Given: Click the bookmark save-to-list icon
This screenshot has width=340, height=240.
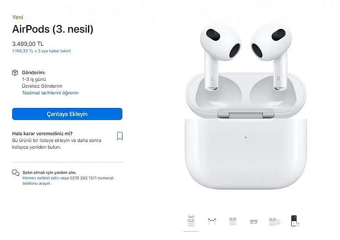Looking at the screenshot, I should 120,136.
